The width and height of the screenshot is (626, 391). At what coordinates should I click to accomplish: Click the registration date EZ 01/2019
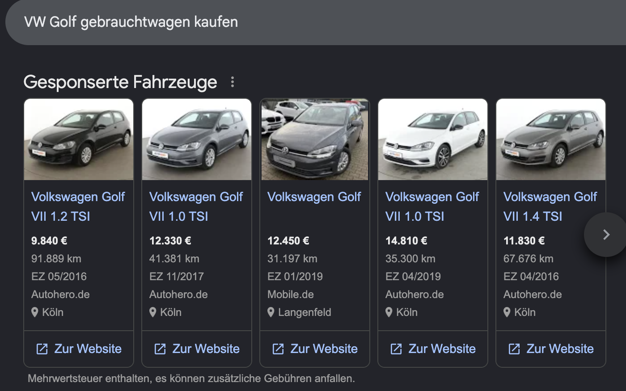(x=295, y=277)
